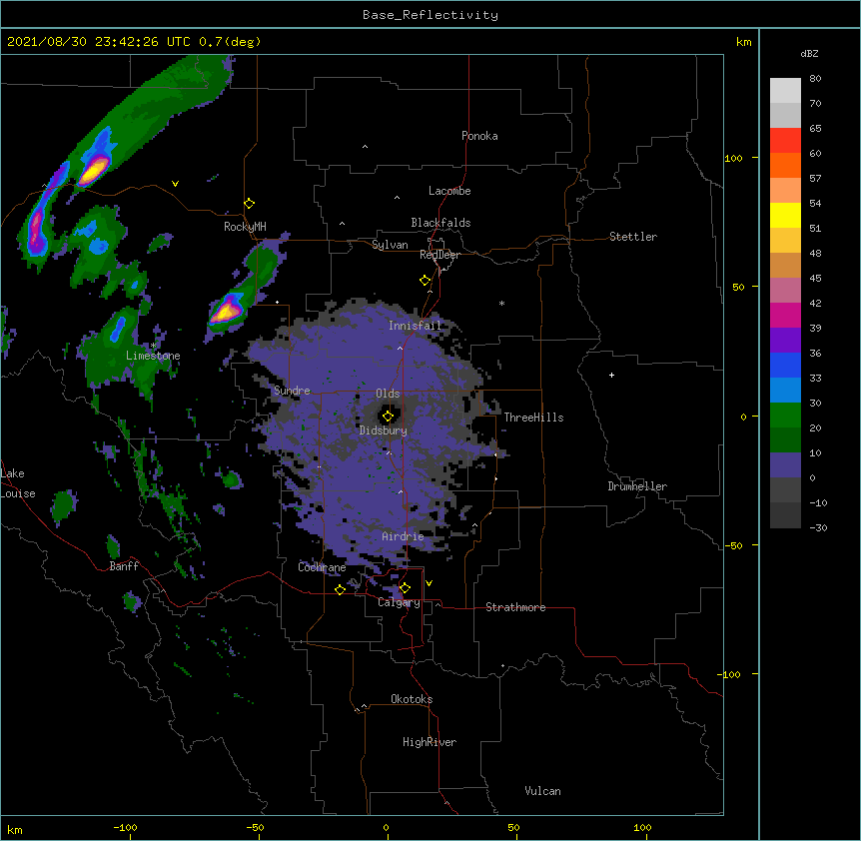Click the Limestone label
Image resolution: width=861 pixels, height=841 pixels.
[153, 356]
